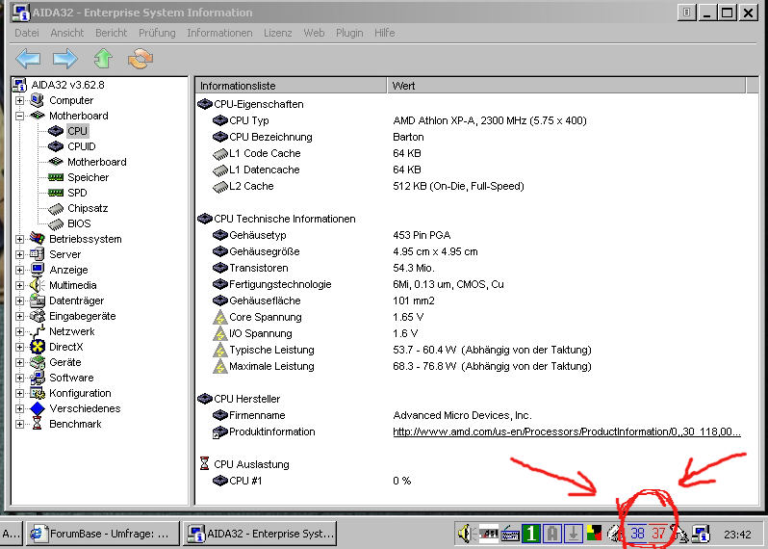Open the Bericht menu
Screen dimensions: 768x549
point(112,33)
